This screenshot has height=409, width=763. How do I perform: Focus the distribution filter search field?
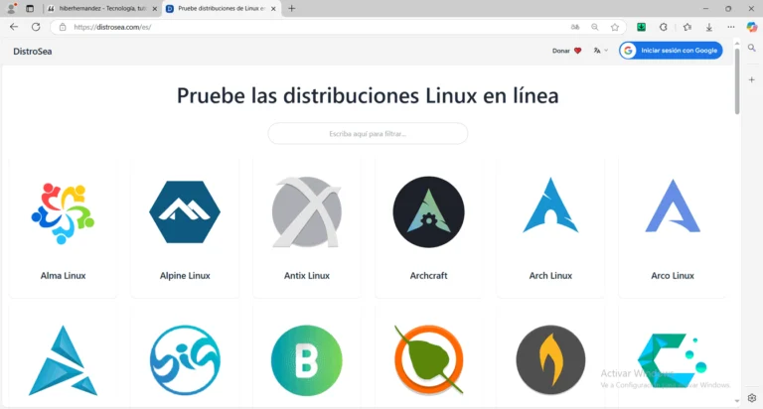(368, 133)
